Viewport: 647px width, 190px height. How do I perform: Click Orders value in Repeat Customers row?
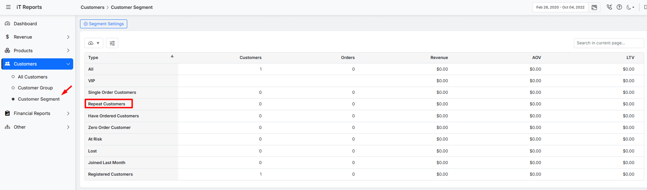[353, 104]
